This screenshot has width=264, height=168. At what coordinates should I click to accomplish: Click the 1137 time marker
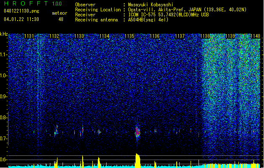pos(180,36)
